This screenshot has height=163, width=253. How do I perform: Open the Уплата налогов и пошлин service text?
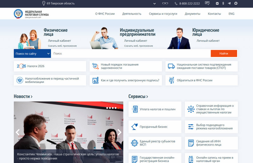157,109
